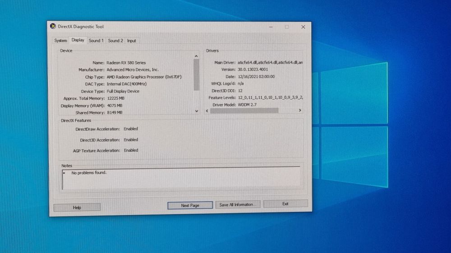Click the Next Page button
Screen dimensions: 451x253
190,205
